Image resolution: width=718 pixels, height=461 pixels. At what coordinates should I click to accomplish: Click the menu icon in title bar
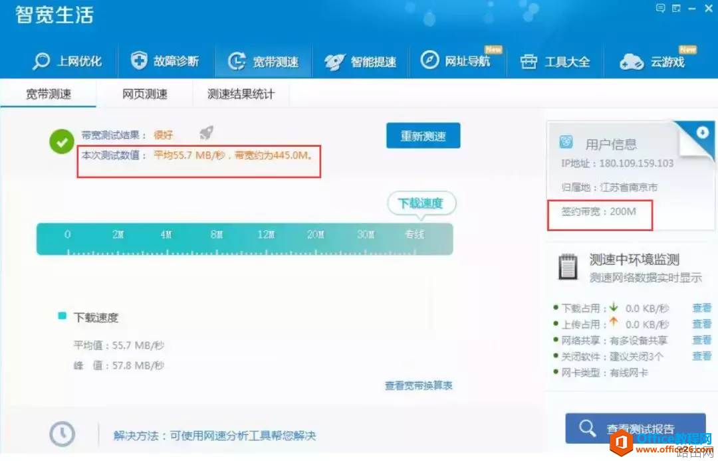tap(676, 8)
